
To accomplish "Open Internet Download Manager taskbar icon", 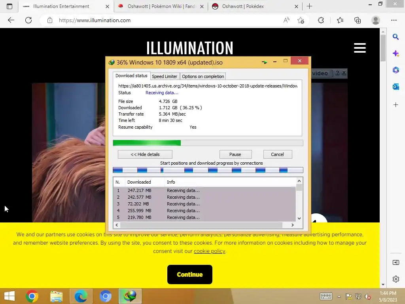I will pos(130,296).
